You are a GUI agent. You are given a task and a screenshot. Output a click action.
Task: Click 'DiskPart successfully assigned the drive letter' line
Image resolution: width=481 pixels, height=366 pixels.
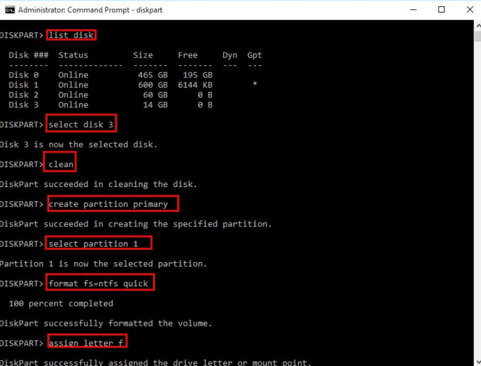click(x=155, y=362)
